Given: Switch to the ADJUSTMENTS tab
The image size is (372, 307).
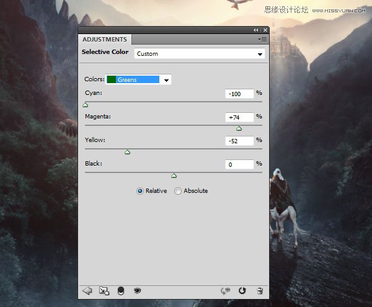Looking at the screenshot, I should [105, 40].
